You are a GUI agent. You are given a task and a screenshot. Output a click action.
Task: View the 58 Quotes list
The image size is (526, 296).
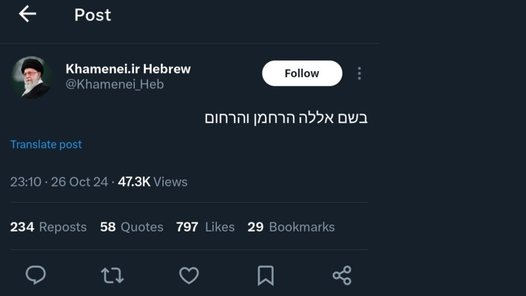131,227
